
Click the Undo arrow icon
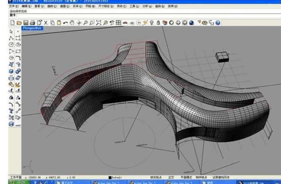66,23
